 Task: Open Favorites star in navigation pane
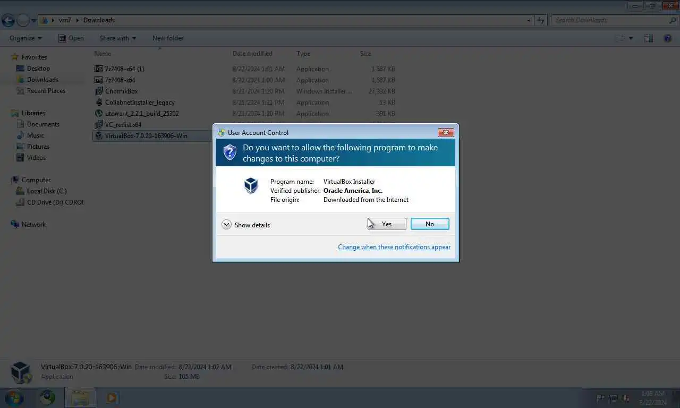click(x=15, y=57)
